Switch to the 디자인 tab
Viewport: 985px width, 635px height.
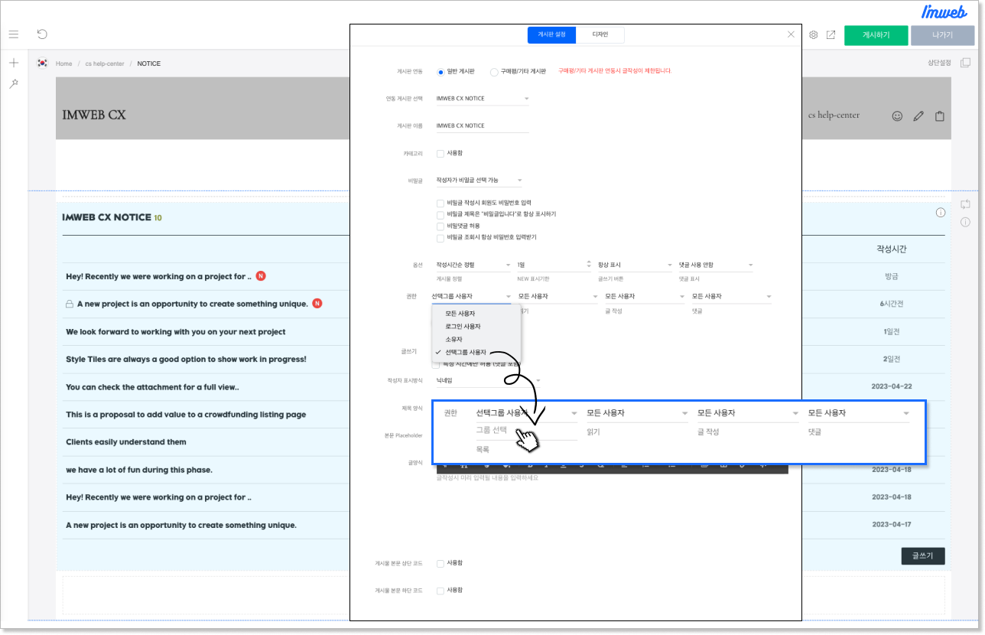[600, 35]
